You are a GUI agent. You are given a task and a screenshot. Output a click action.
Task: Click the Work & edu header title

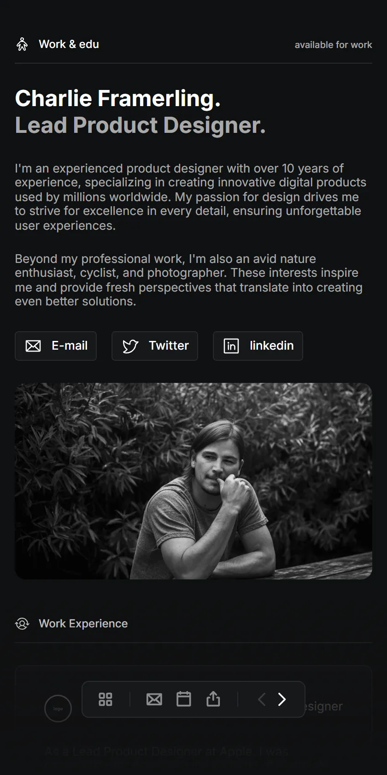[69, 44]
